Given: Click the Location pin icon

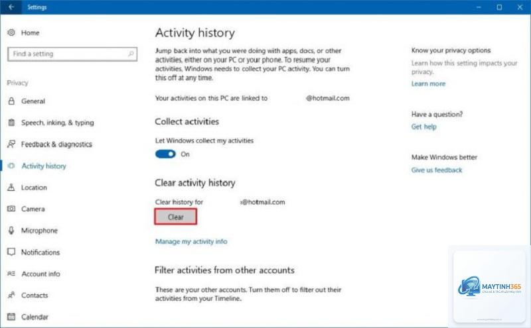Looking at the screenshot, I should (x=11, y=188).
